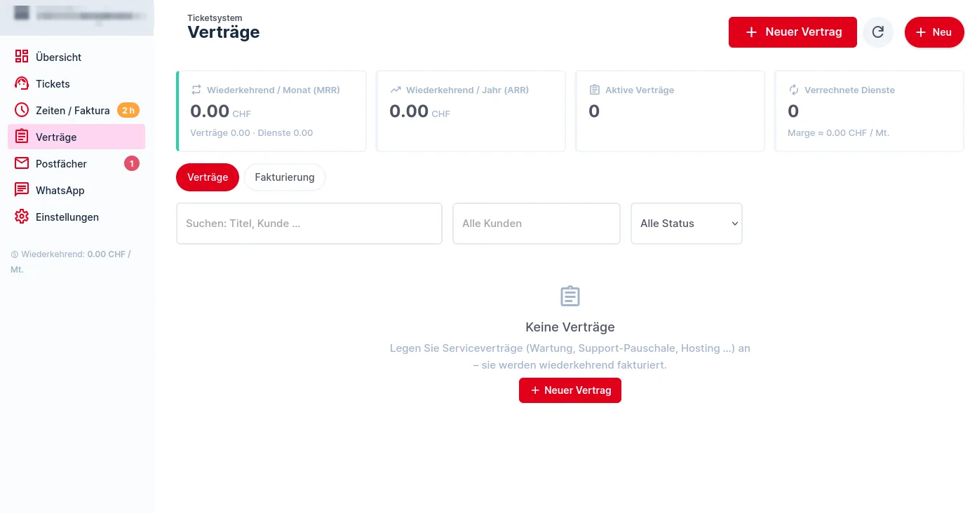Click the Wiederkehrend / Jahr (ARR) card label
This screenshot has width=977, height=513.
[468, 90]
